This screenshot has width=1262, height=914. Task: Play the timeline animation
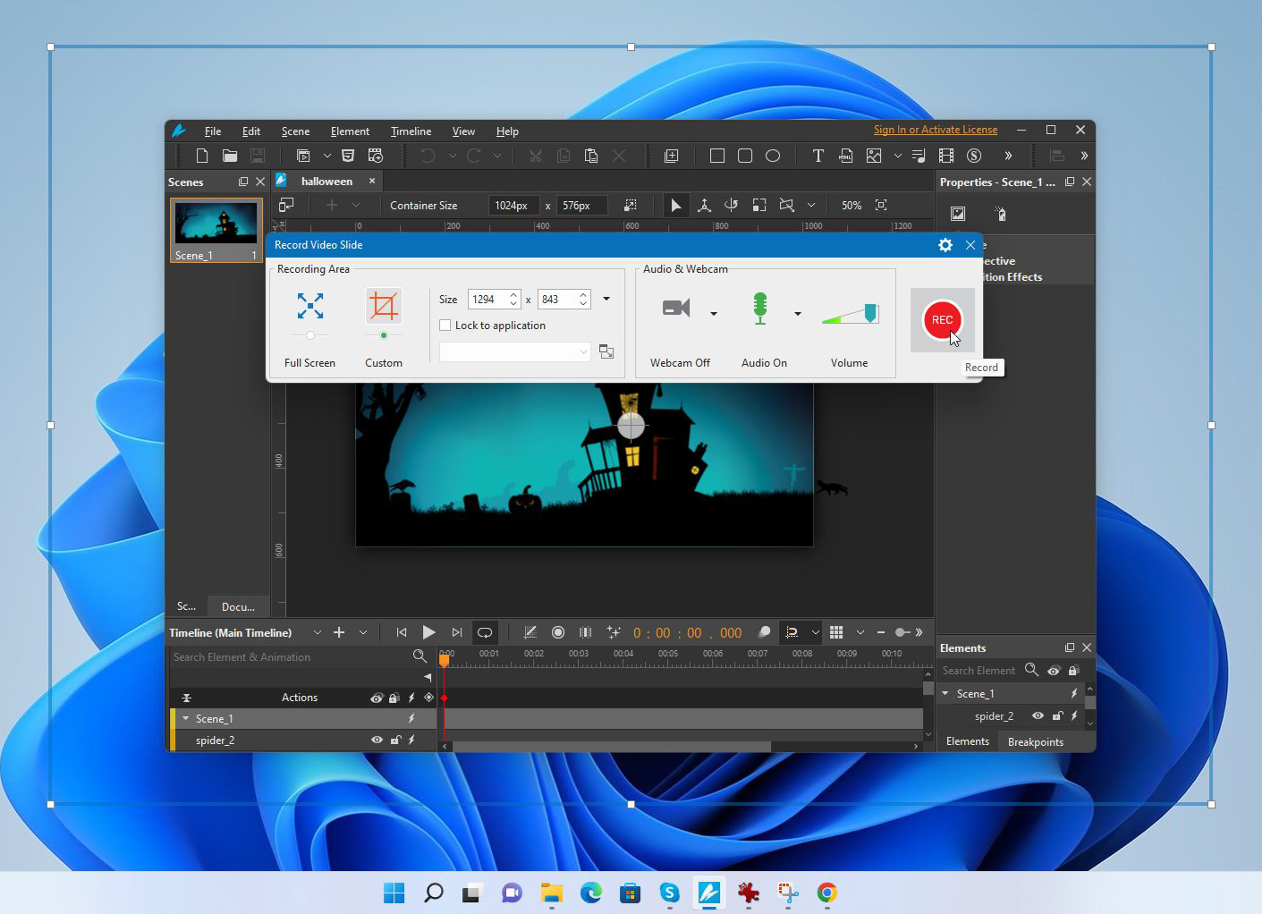[428, 632]
